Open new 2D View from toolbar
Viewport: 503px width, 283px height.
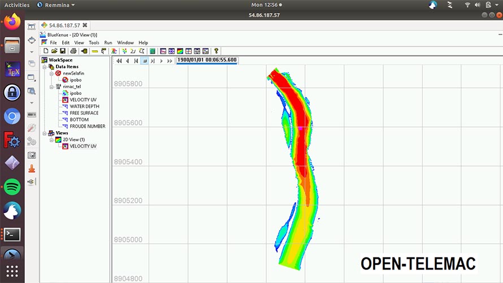coord(180,51)
